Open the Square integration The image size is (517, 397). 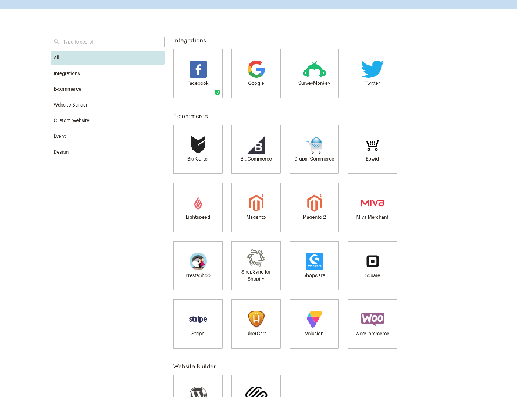coord(372,265)
